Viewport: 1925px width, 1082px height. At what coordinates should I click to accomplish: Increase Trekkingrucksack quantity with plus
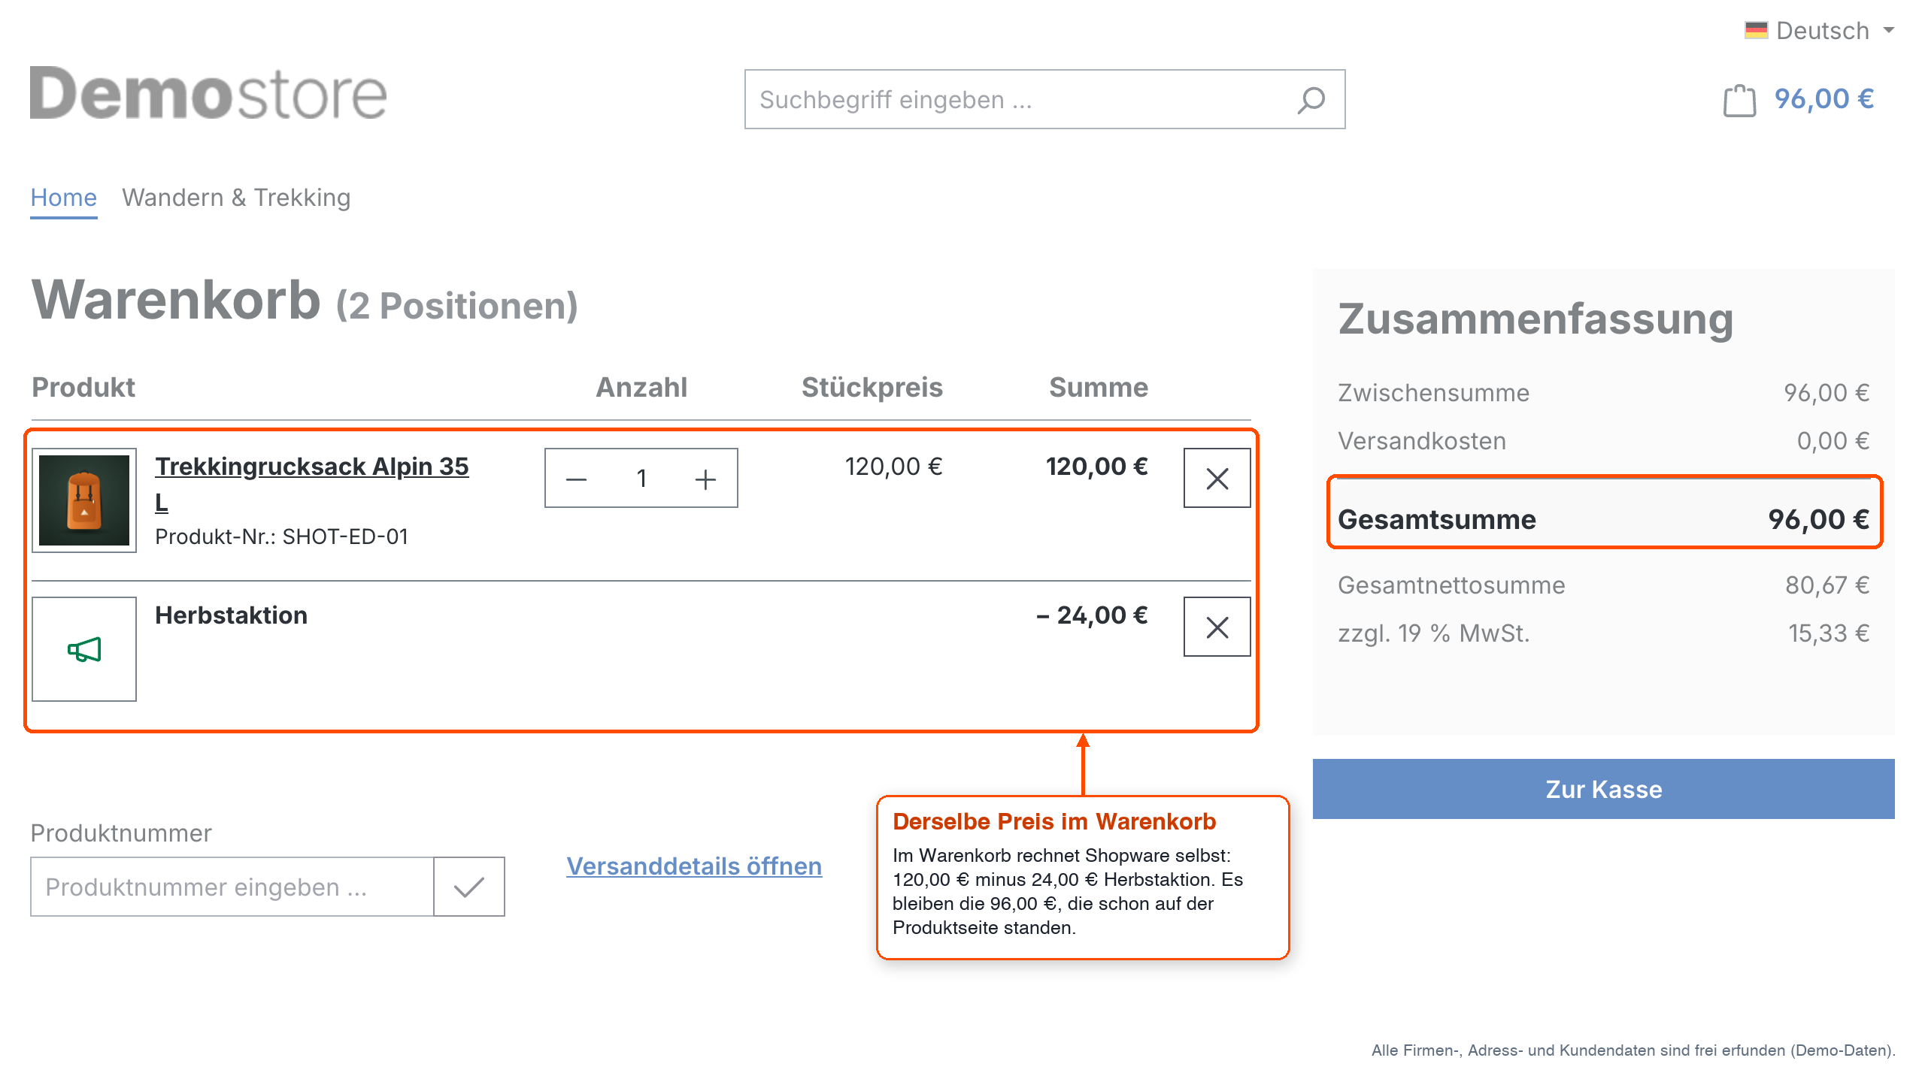click(705, 479)
